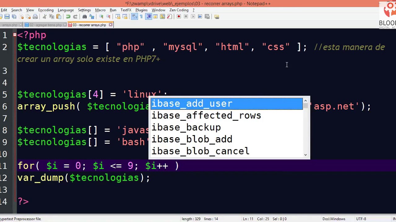Close the 02 - agregar items.php tab
The width and height of the screenshot is (396, 222).
click(65, 25)
